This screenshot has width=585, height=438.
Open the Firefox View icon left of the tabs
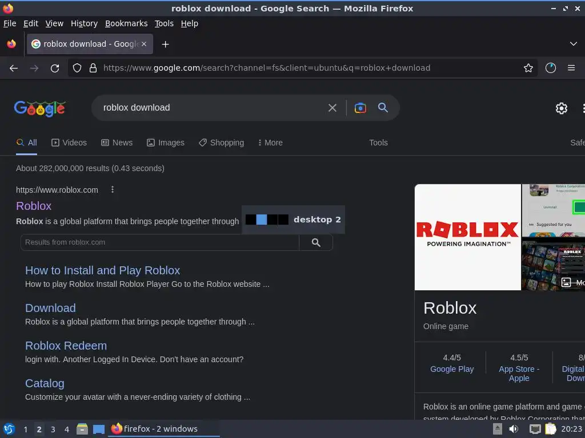tap(11, 44)
